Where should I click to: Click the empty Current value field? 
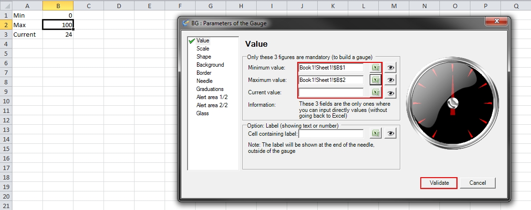coord(331,92)
